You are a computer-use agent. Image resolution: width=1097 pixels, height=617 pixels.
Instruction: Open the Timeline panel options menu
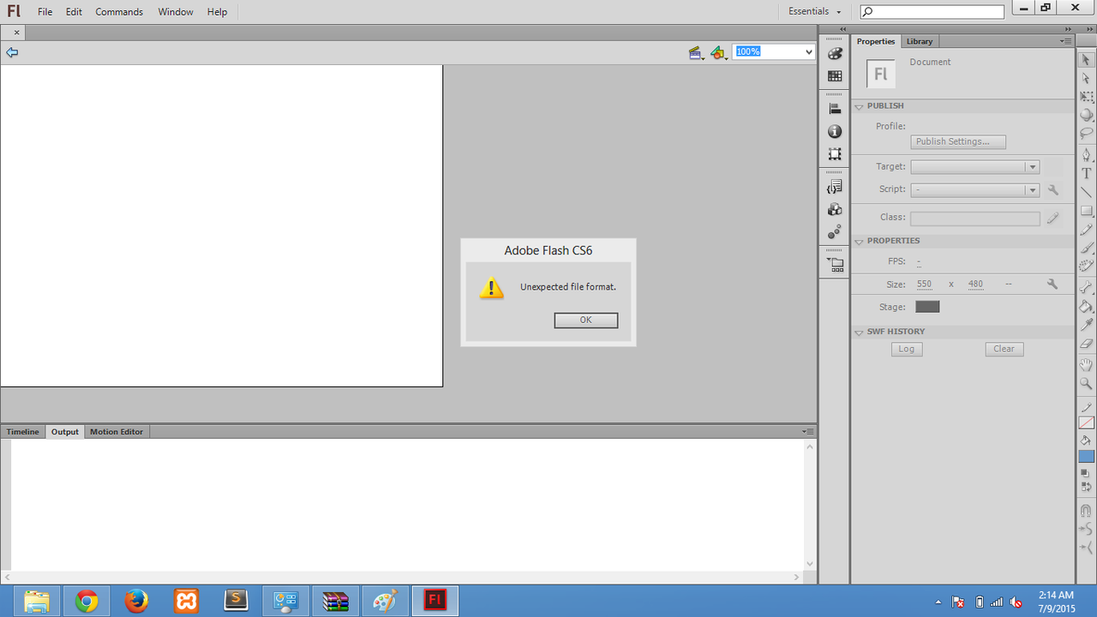click(807, 432)
